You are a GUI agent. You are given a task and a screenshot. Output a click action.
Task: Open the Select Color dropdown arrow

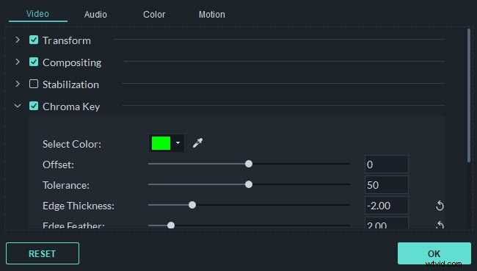tap(178, 142)
